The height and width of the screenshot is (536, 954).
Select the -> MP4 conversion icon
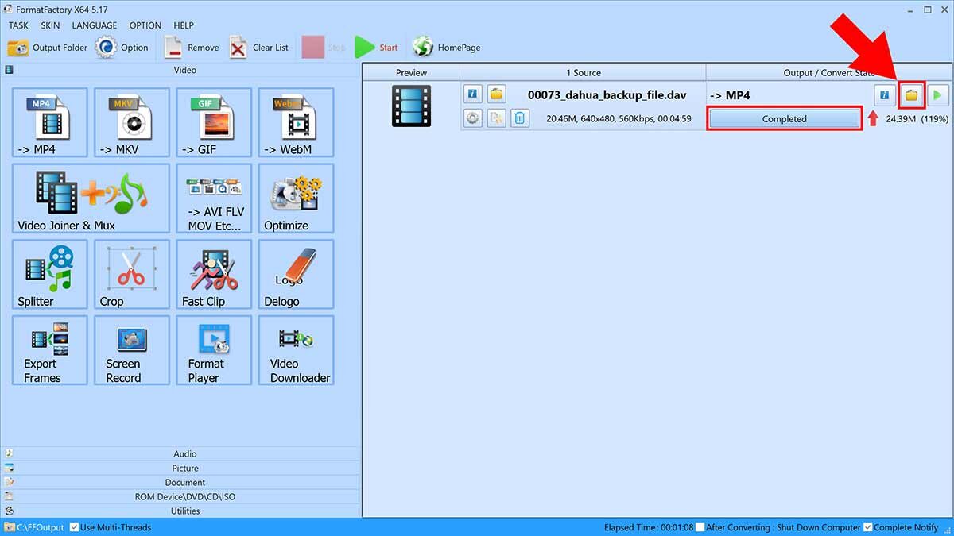(x=49, y=123)
